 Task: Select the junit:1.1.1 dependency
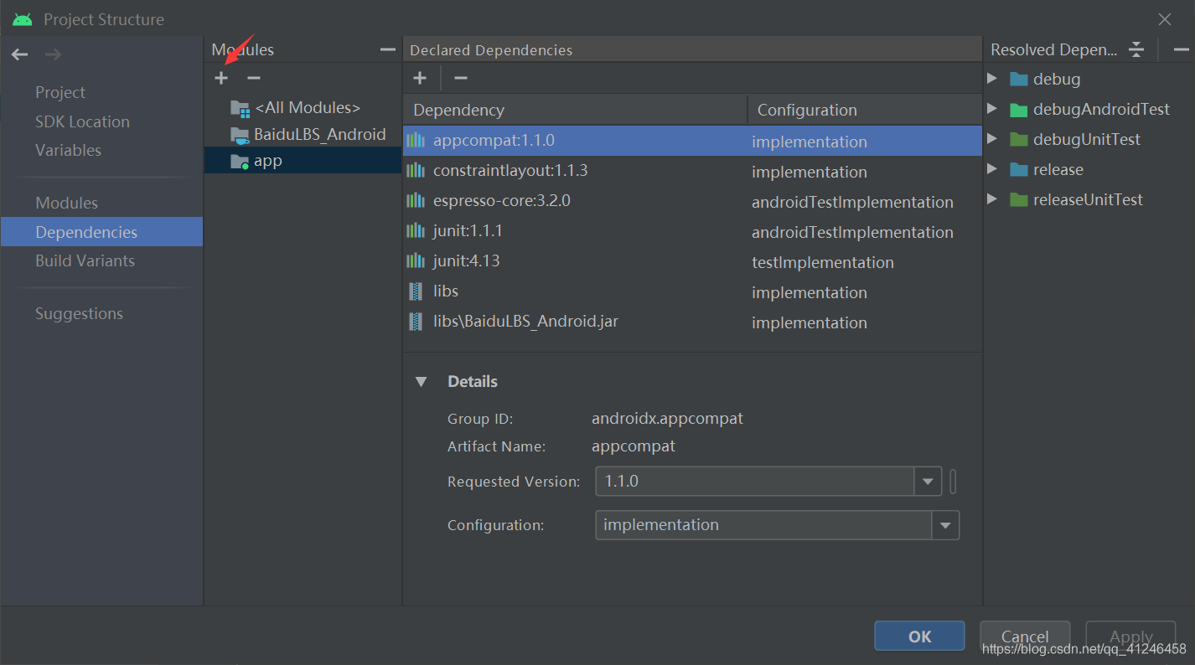click(692, 231)
